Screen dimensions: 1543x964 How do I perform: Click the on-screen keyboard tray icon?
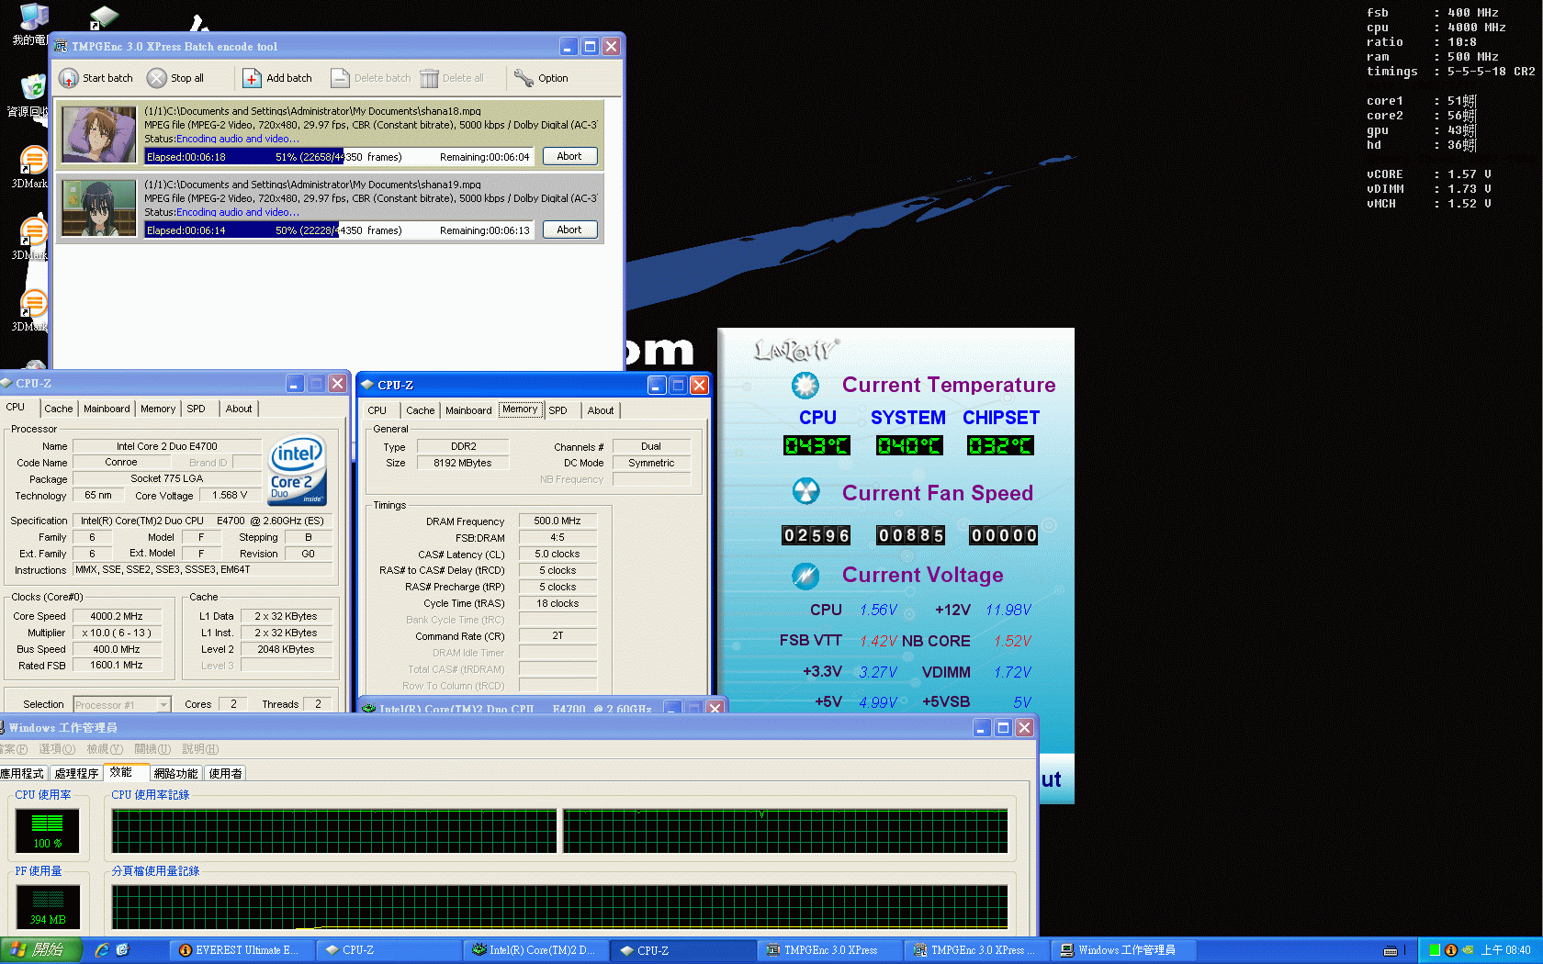click(1391, 950)
